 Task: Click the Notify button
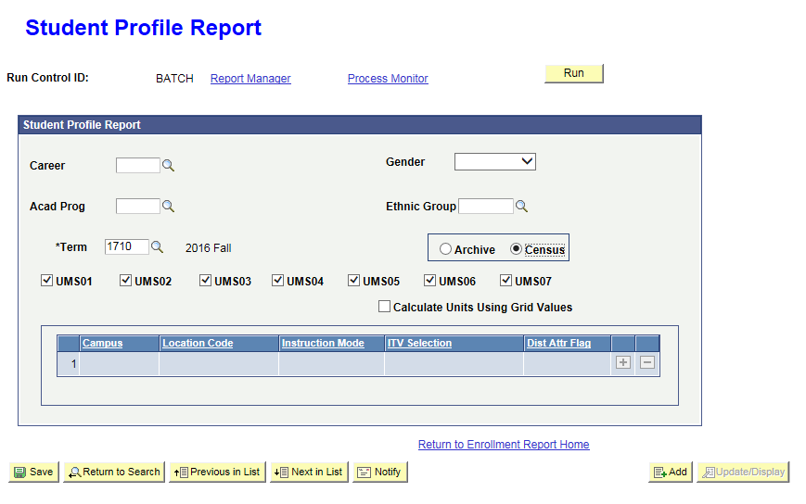[x=380, y=472]
